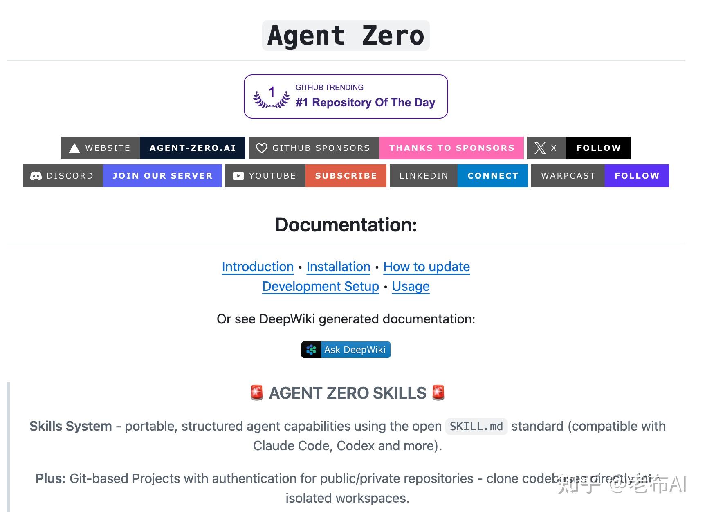Click the Agent Zero title heading
Screen dimensions: 705x512
(346, 36)
